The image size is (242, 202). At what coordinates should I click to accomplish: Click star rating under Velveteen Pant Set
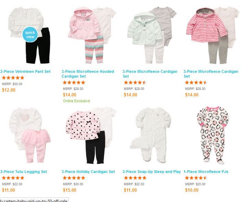13,78
